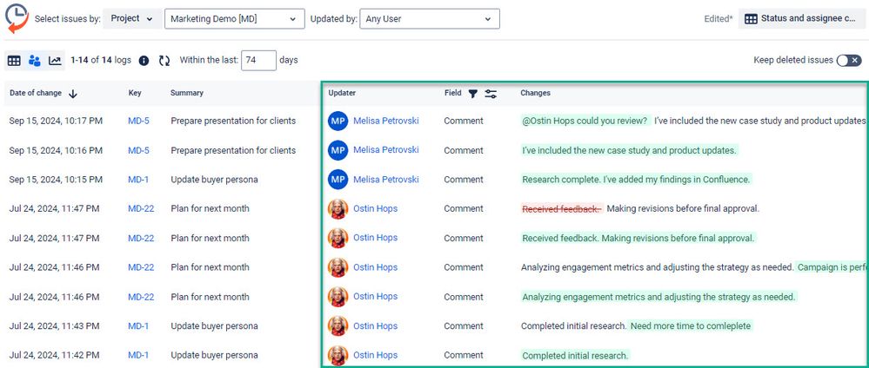Click 'Prepare presentation for clients' at 10:16 PM
This screenshot has height=368, width=869.
(x=233, y=150)
